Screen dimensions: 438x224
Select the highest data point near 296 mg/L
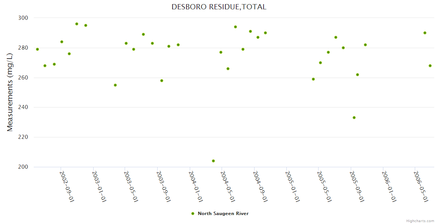click(x=77, y=24)
